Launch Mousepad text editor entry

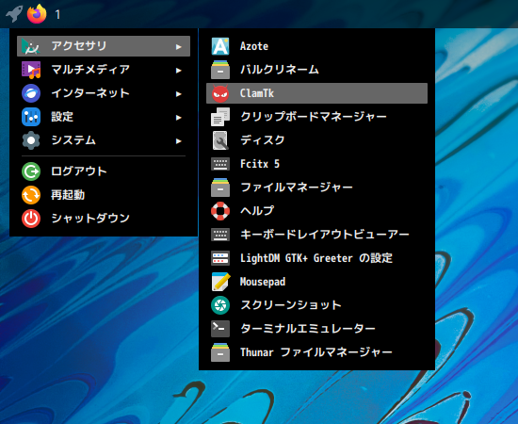point(316,282)
